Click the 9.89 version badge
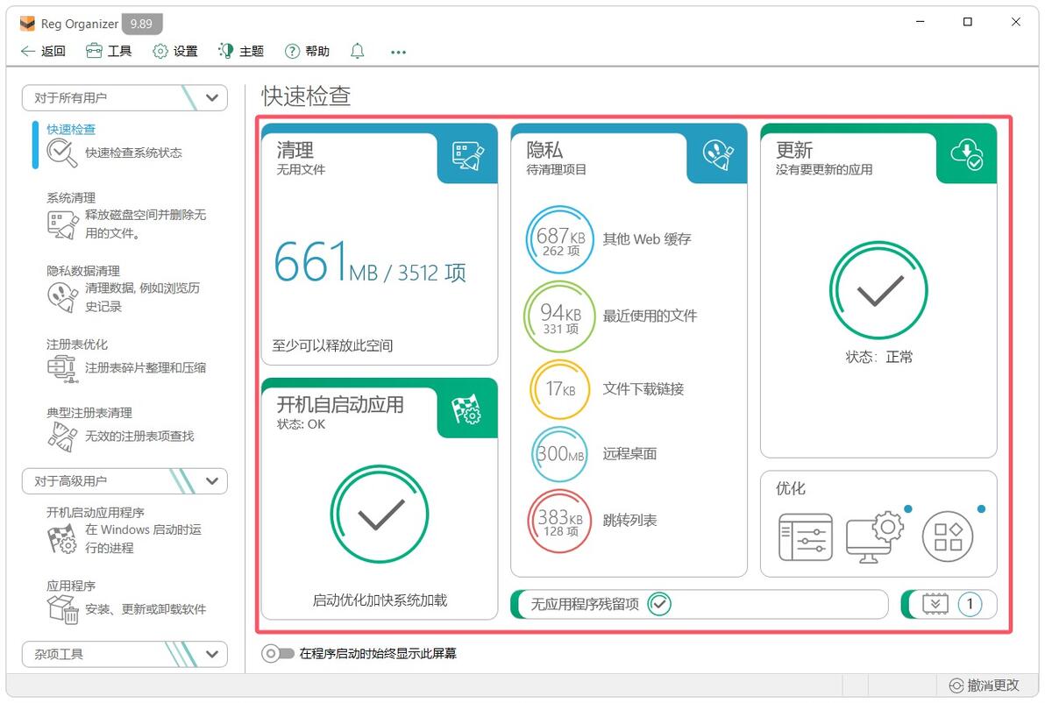Image resolution: width=1045 pixels, height=703 pixels. [x=141, y=24]
